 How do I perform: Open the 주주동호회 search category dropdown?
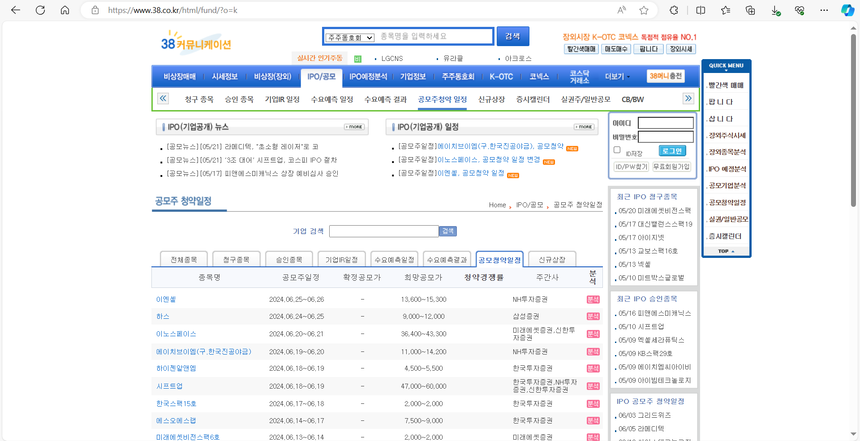(350, 38)
